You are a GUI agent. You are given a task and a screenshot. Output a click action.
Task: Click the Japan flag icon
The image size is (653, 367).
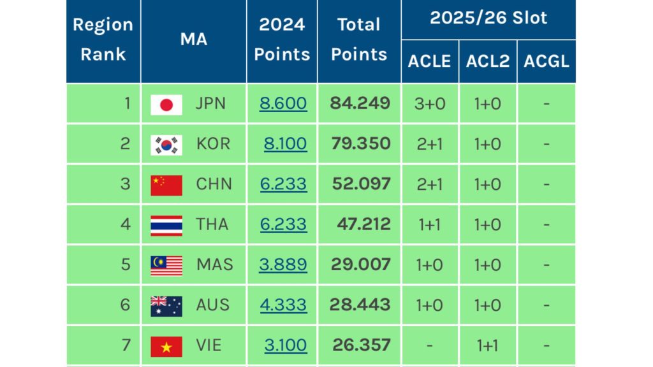(166, 105)
